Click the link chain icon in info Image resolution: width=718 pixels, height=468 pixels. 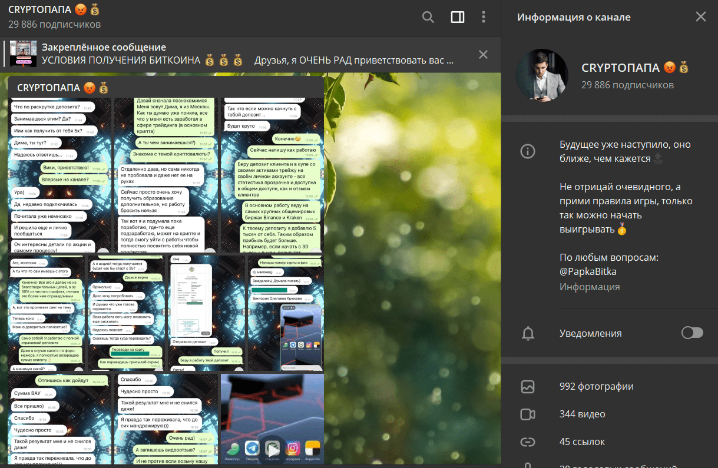528,442
